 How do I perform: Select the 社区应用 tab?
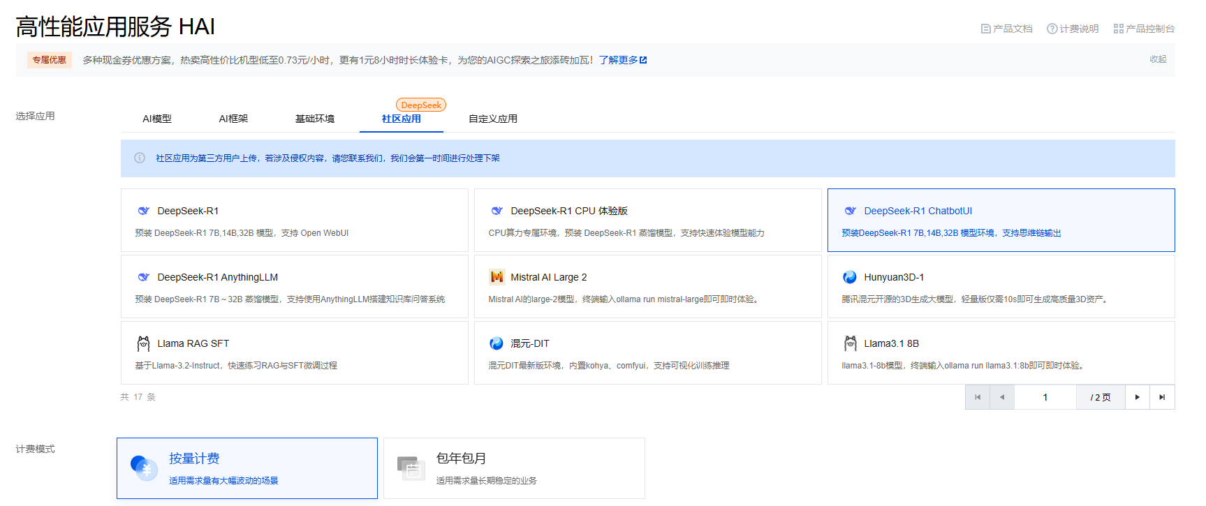click(402, 119)
